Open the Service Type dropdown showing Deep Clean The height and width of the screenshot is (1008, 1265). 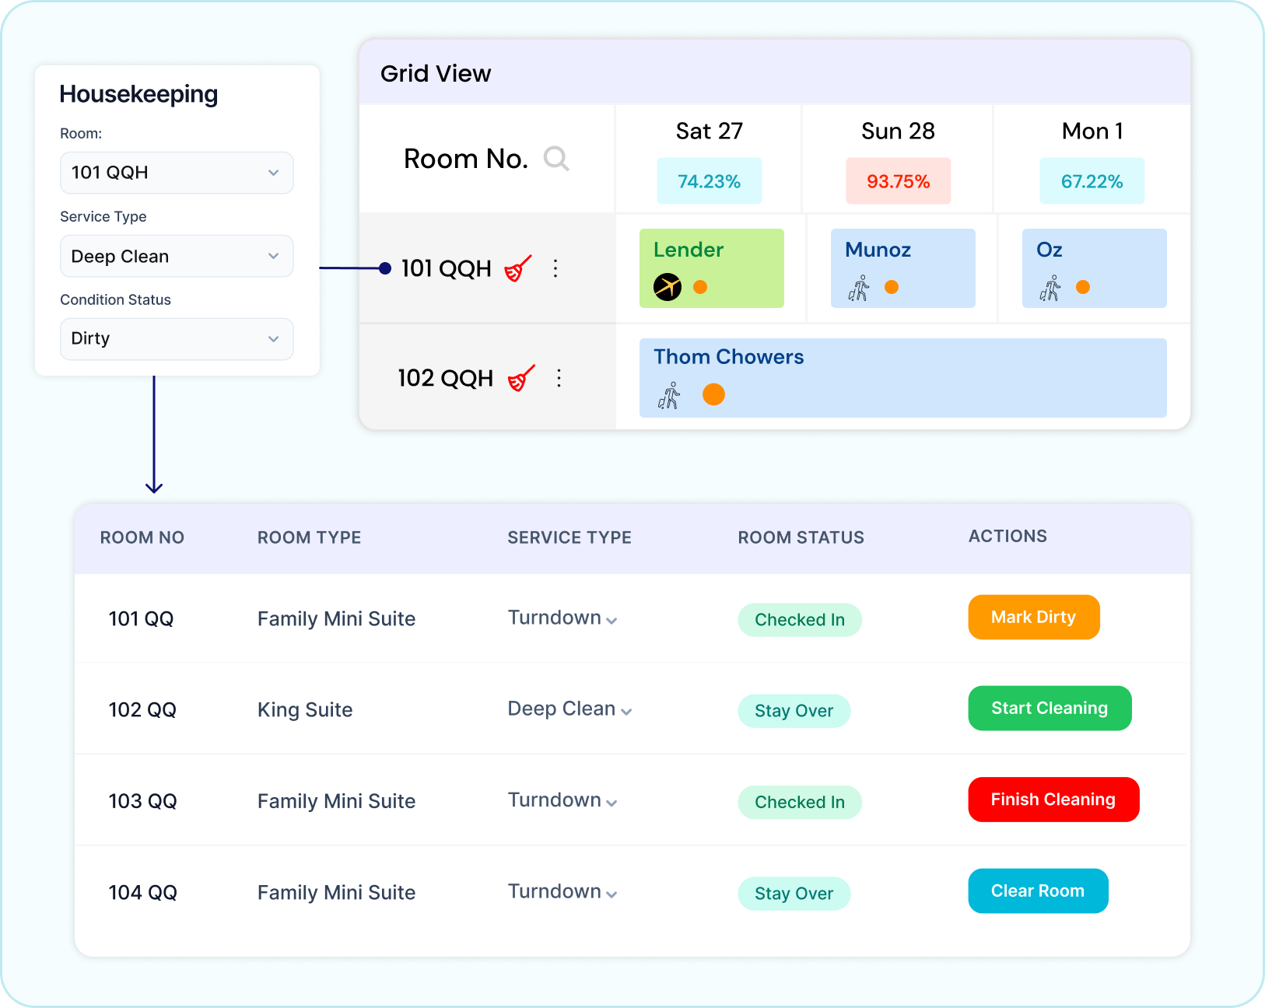click(177, 256)
